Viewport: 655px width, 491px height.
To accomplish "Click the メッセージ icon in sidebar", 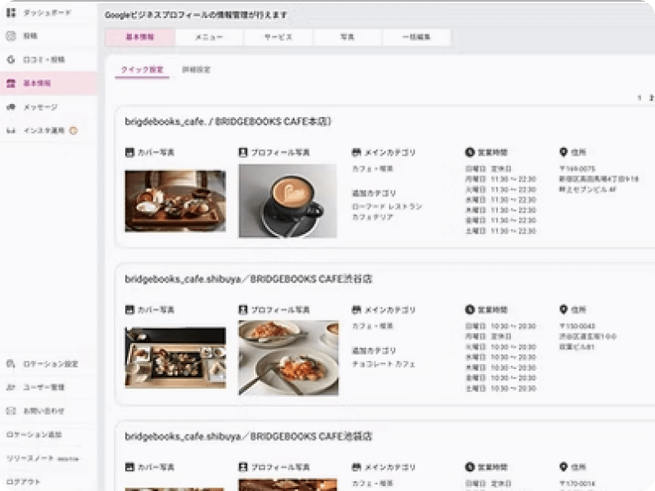I will pyautogui.click(x=11, y=107).
